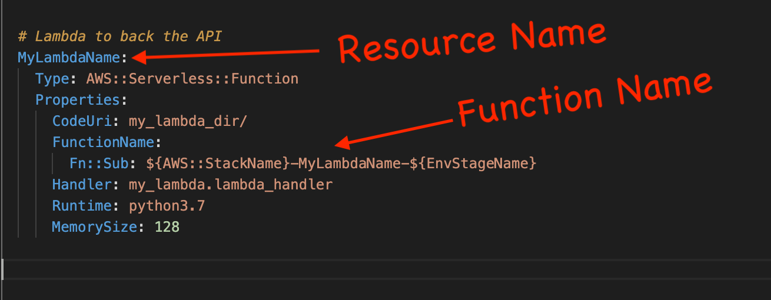This screenshot has width=771, height=300.
Task: Click the my_lambda.lambda_handler value
Action: (231, 185)
